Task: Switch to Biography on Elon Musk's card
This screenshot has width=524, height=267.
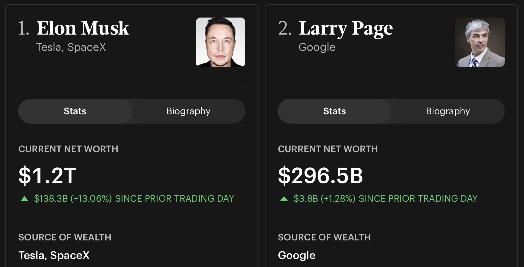Action: click(x=189, y=111)
